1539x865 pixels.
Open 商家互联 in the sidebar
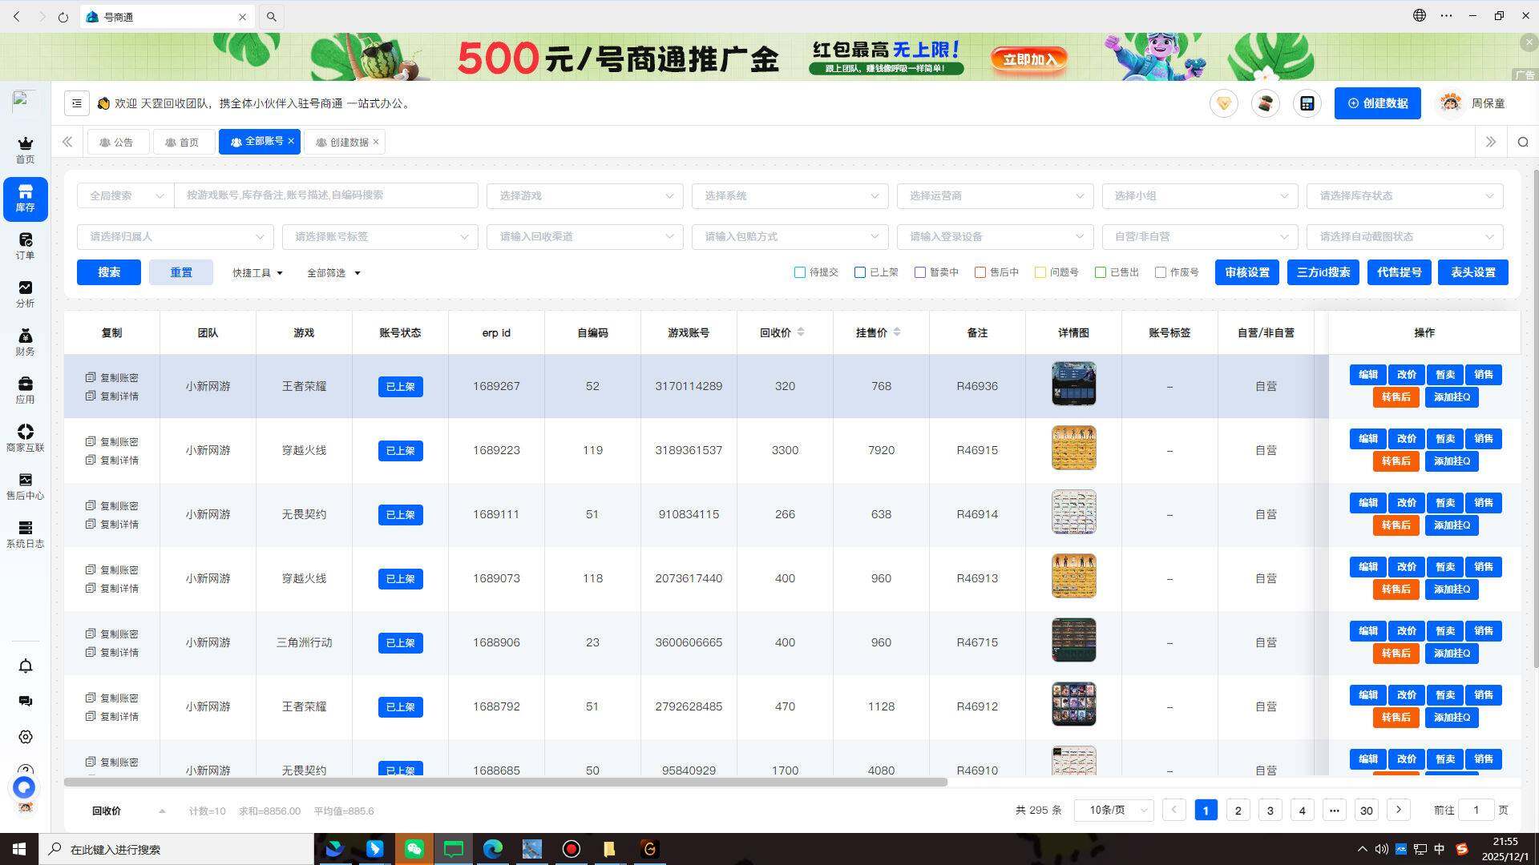(x=25, y=437)
